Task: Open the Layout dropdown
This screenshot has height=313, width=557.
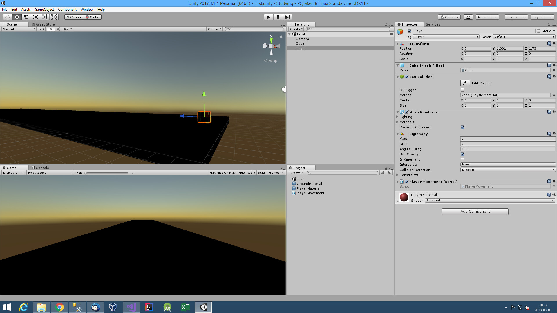Action: click(x=542, y=17)
